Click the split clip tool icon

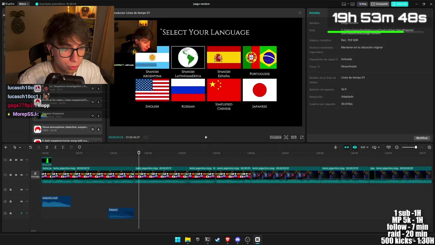pos(47,147)
